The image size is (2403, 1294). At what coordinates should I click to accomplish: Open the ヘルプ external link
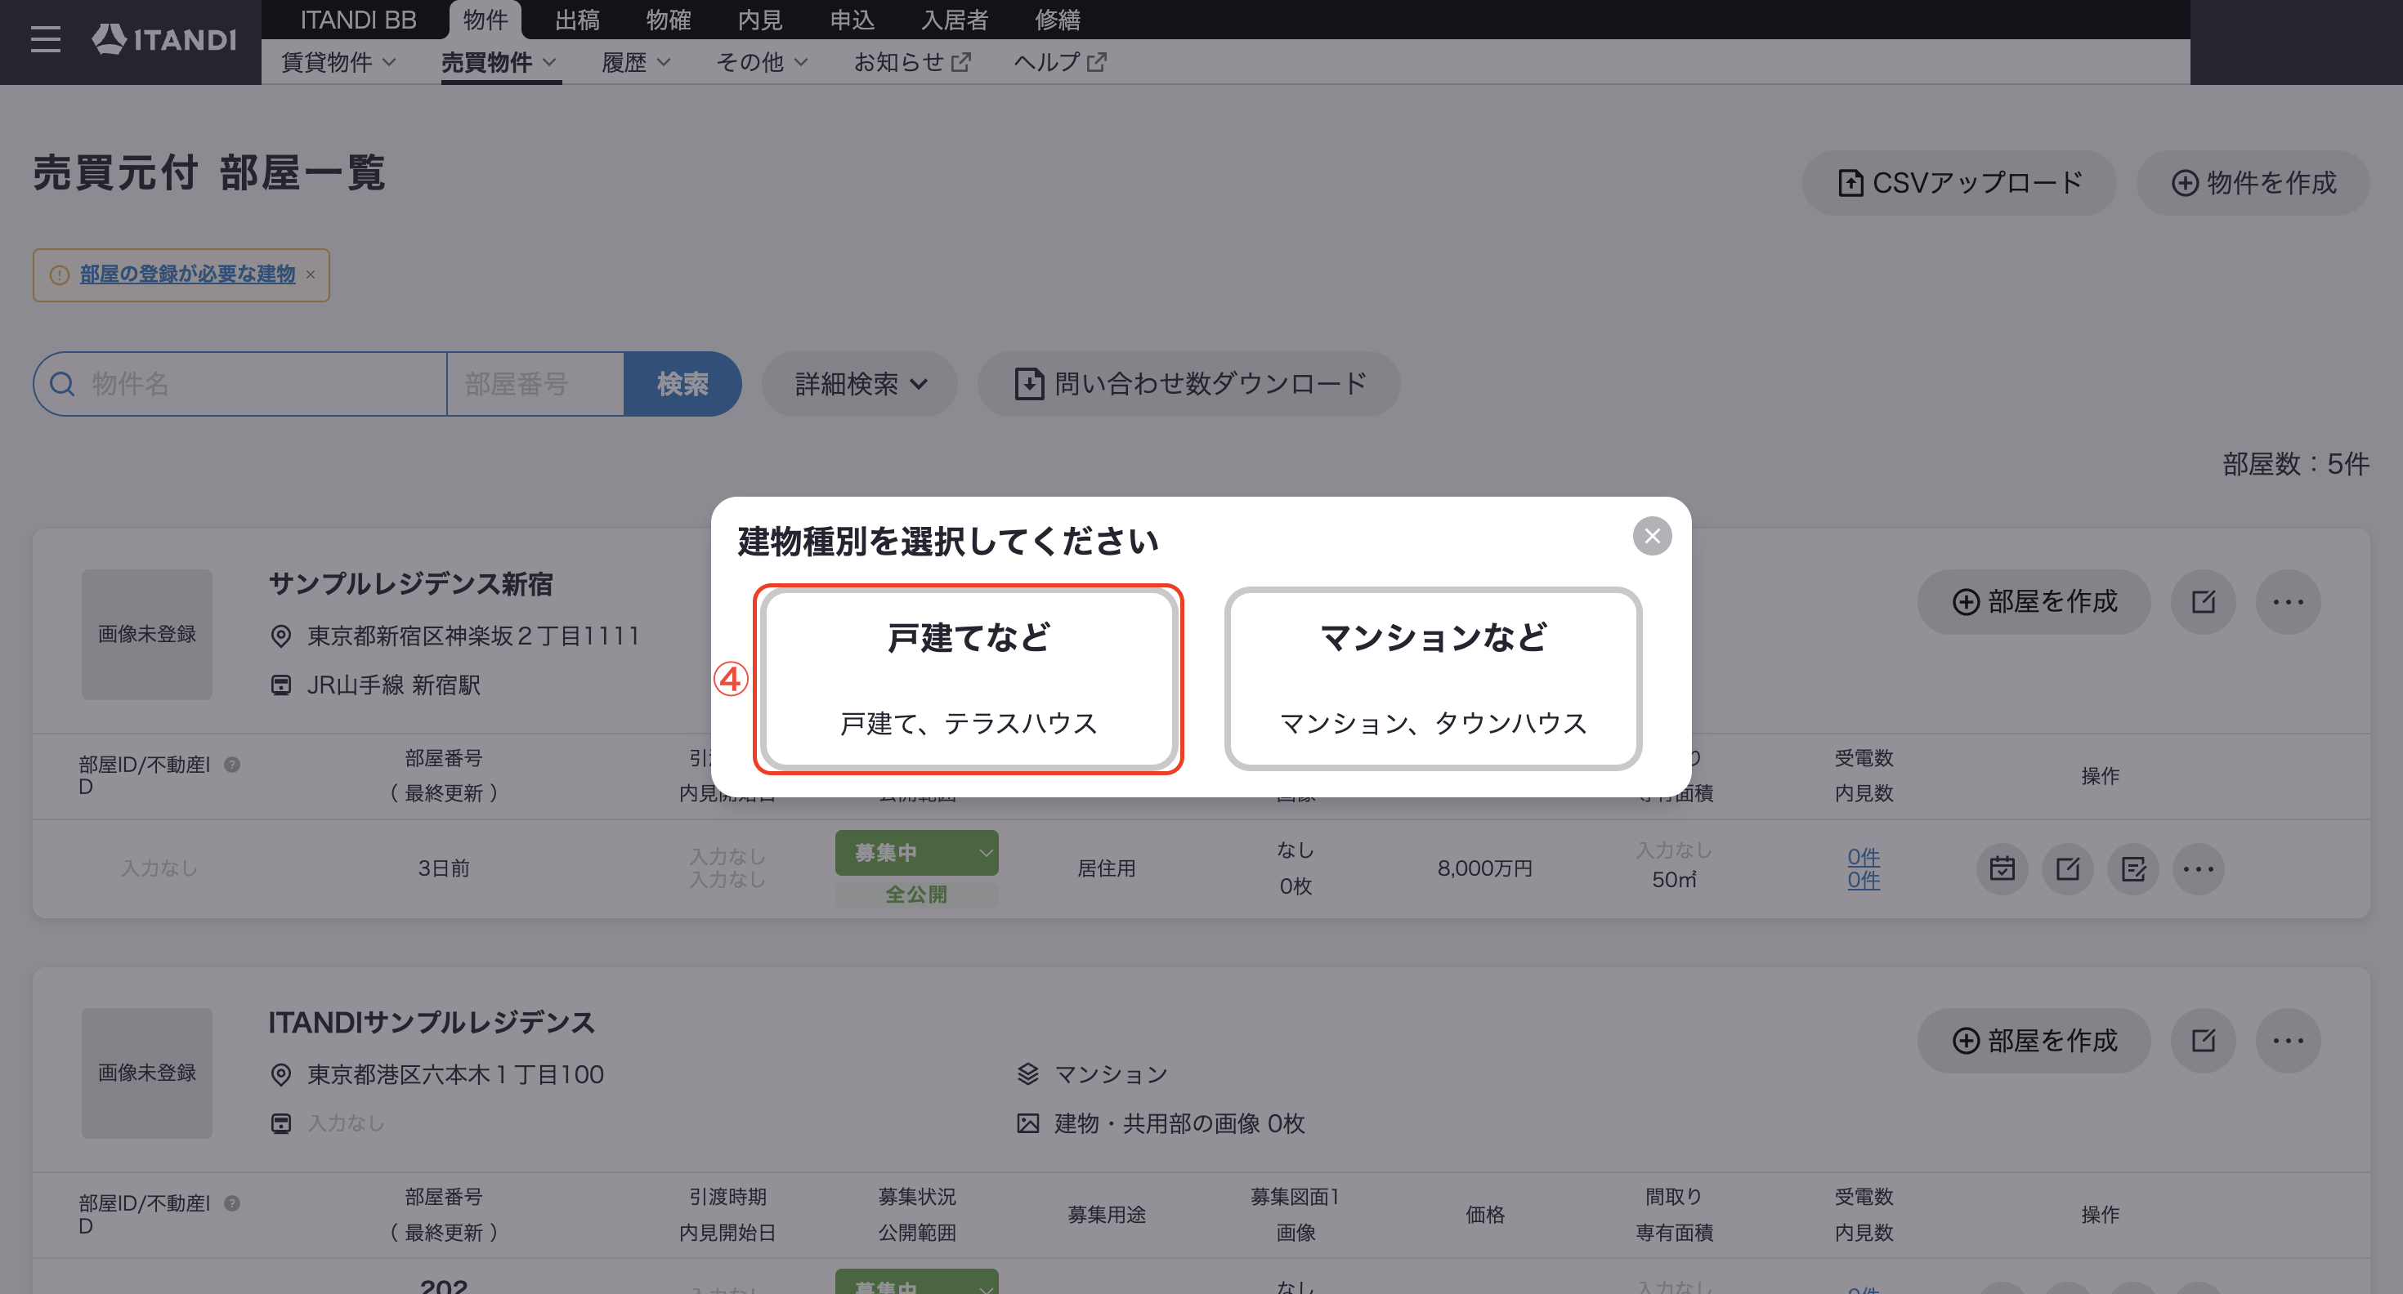pos(1060,62)
